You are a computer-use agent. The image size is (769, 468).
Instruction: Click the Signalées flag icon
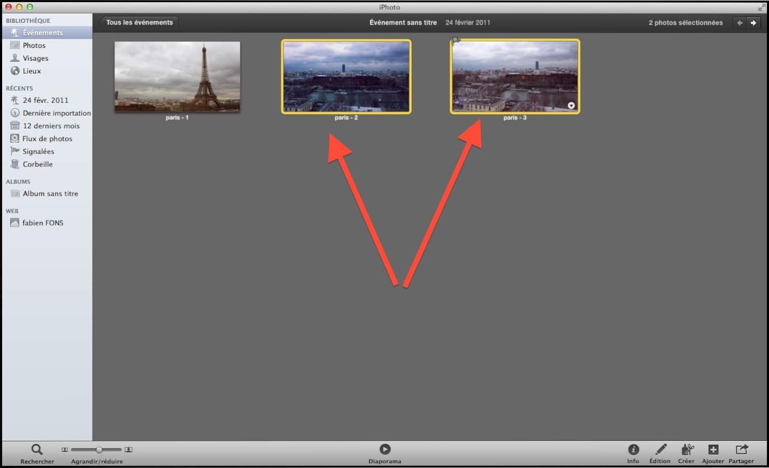[x=15, y=151]
